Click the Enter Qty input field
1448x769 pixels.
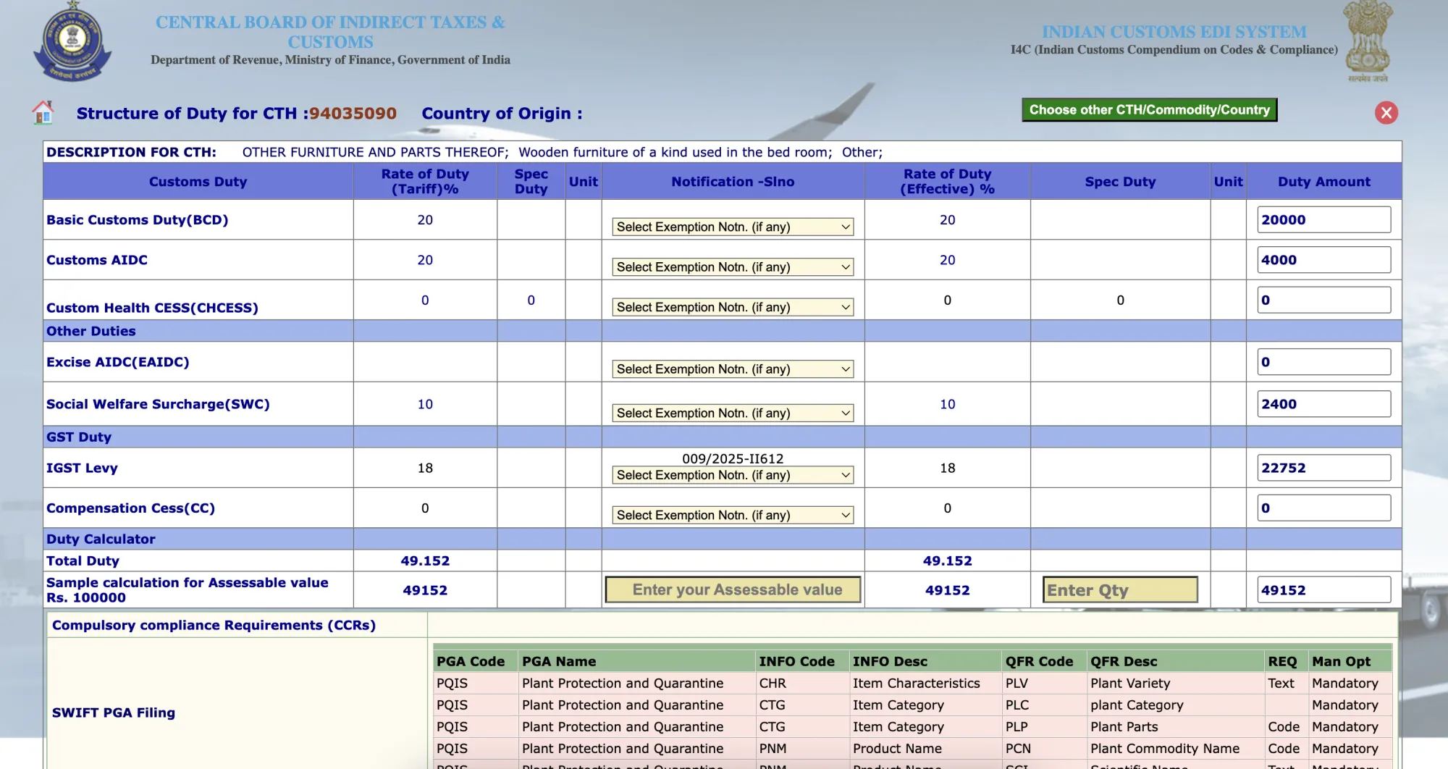(x=1120, y=590)
